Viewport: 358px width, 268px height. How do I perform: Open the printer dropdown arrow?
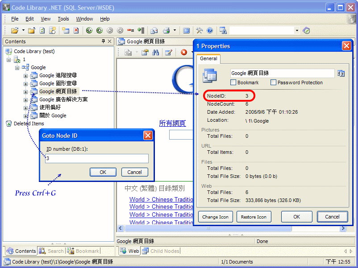pos(175,30)
